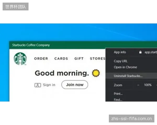Click the lock icon beside app.starbucks

pos(140,52)
